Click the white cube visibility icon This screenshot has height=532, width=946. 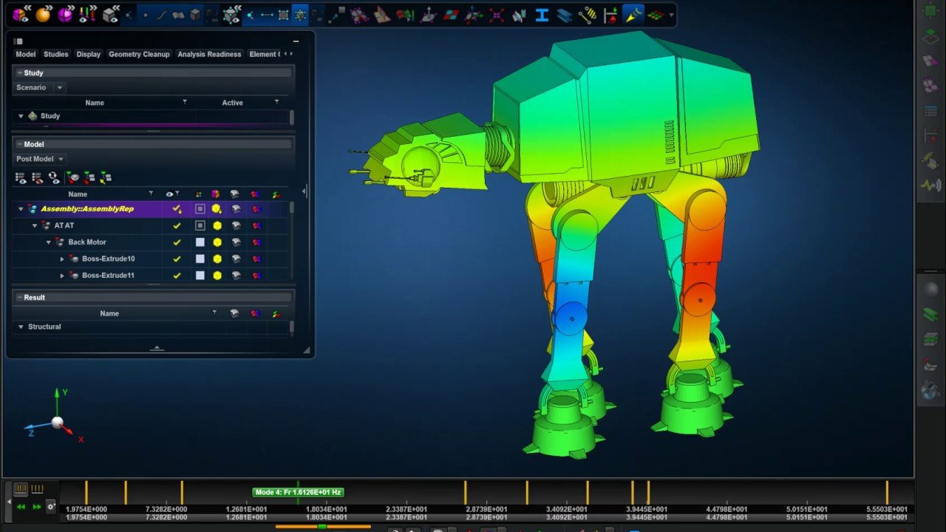[111, 13]
